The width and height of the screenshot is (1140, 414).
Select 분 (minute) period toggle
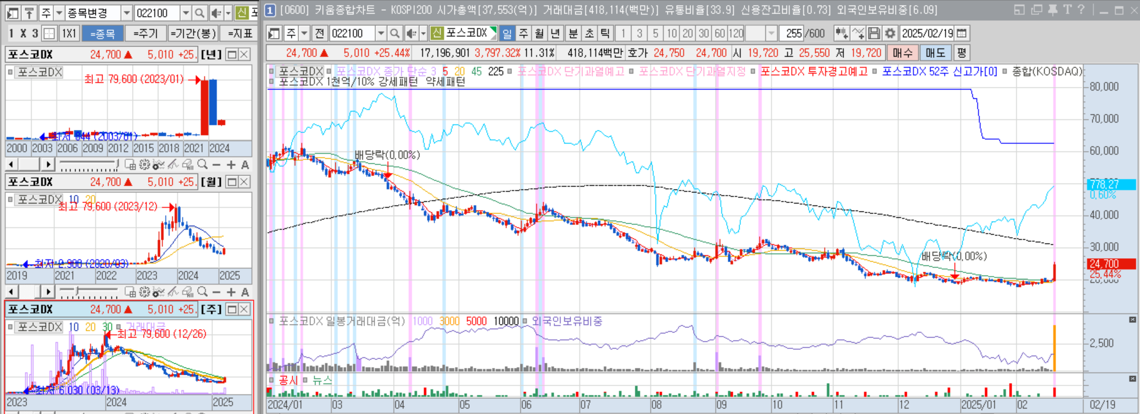[573, 33]
